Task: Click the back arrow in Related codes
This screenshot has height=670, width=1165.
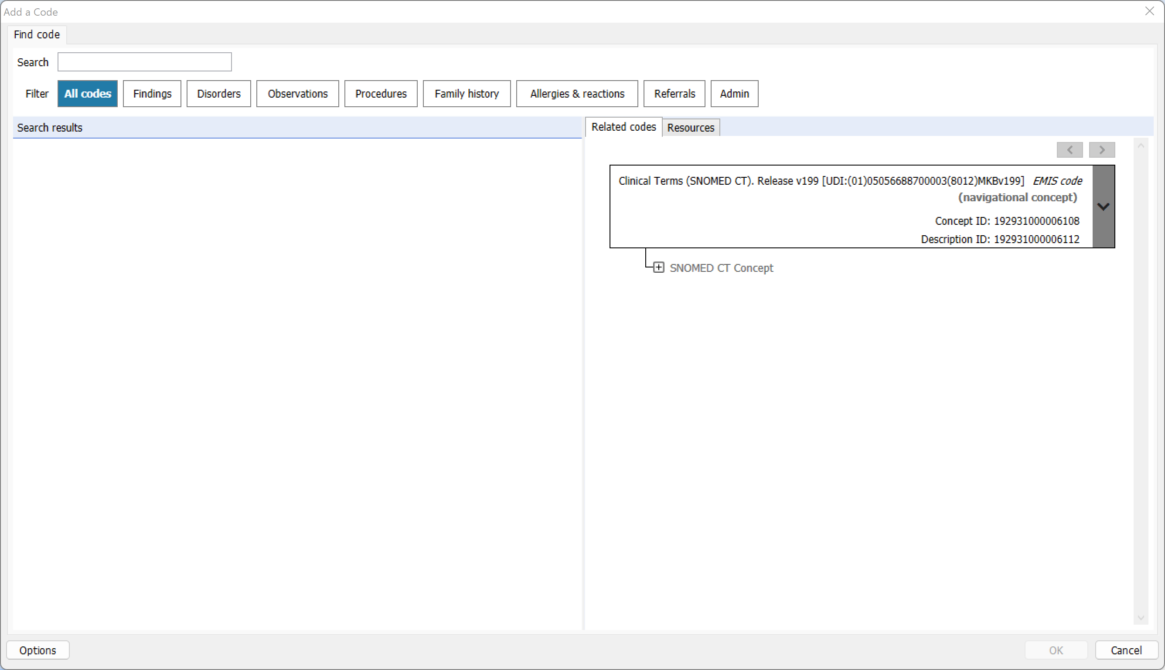Action: click(x=1069, y=149)
